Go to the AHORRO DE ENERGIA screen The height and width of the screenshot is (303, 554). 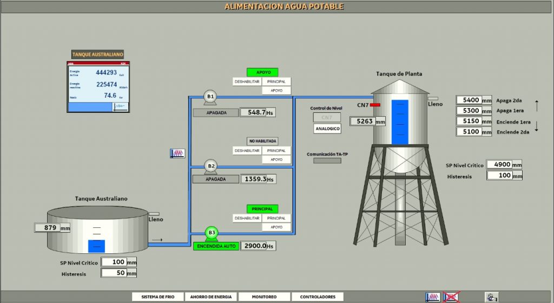[210, 297]
